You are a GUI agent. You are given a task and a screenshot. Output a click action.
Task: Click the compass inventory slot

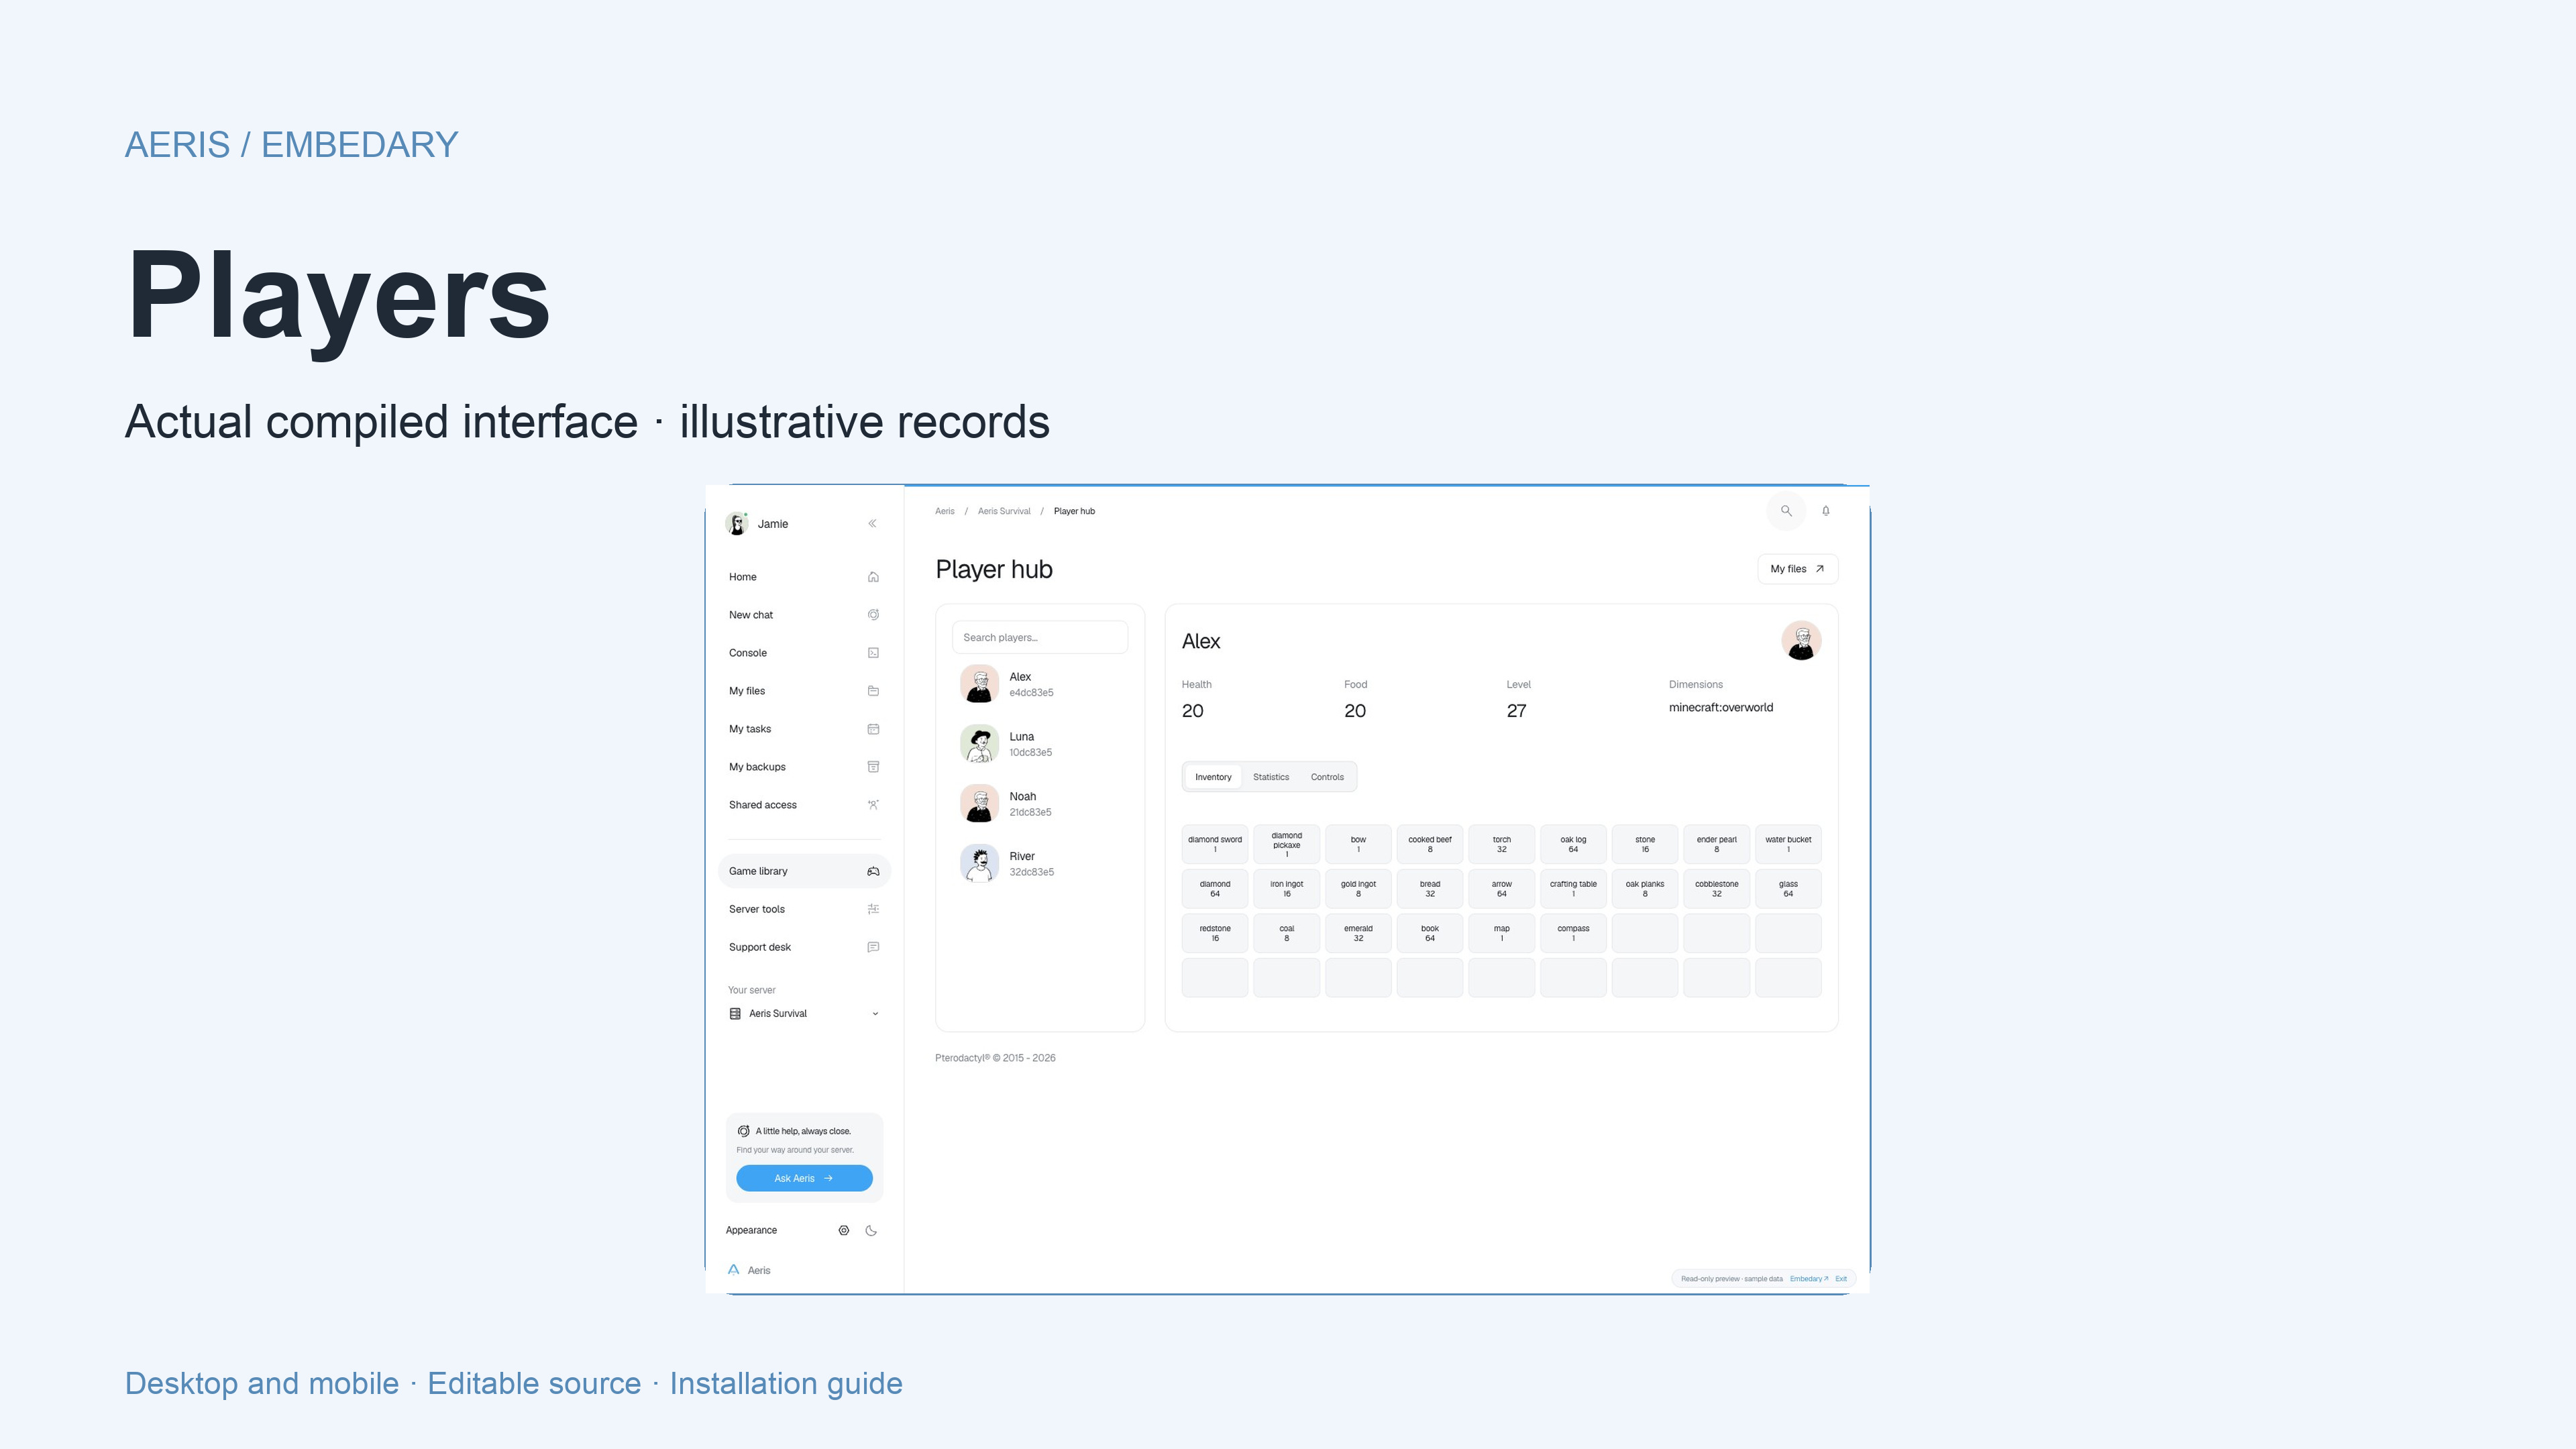[x=1573, y=933]
